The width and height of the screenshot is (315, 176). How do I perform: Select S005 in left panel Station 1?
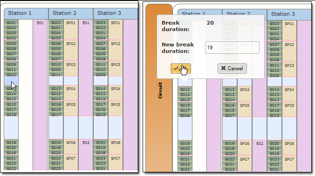coord(11,44)
